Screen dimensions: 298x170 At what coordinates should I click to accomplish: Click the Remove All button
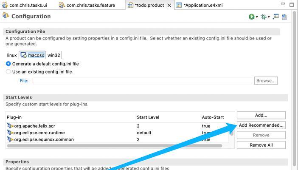pyautogui.click(x=261, y=145)
